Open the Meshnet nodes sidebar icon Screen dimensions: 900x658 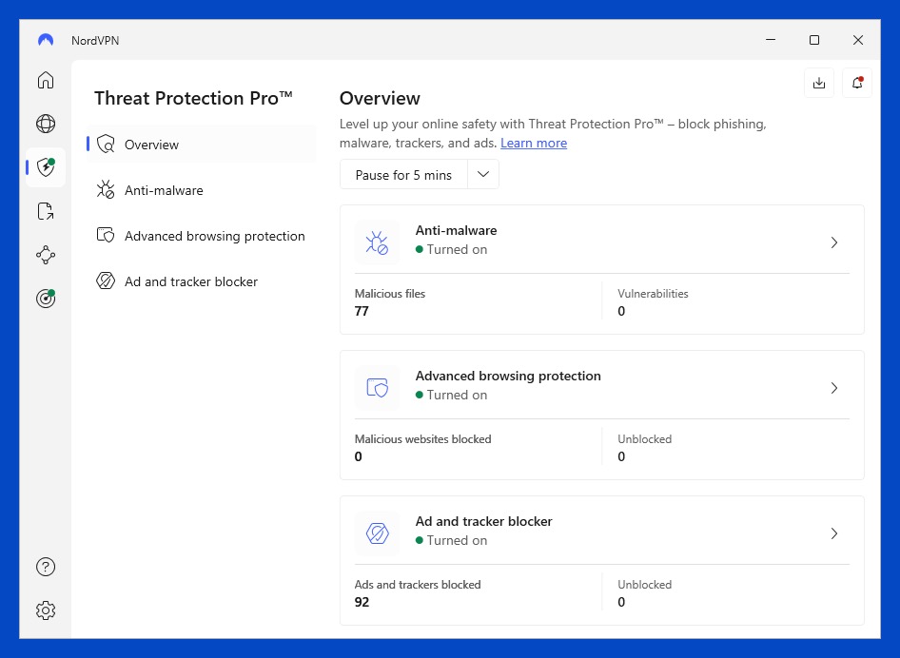click(46, 255)
